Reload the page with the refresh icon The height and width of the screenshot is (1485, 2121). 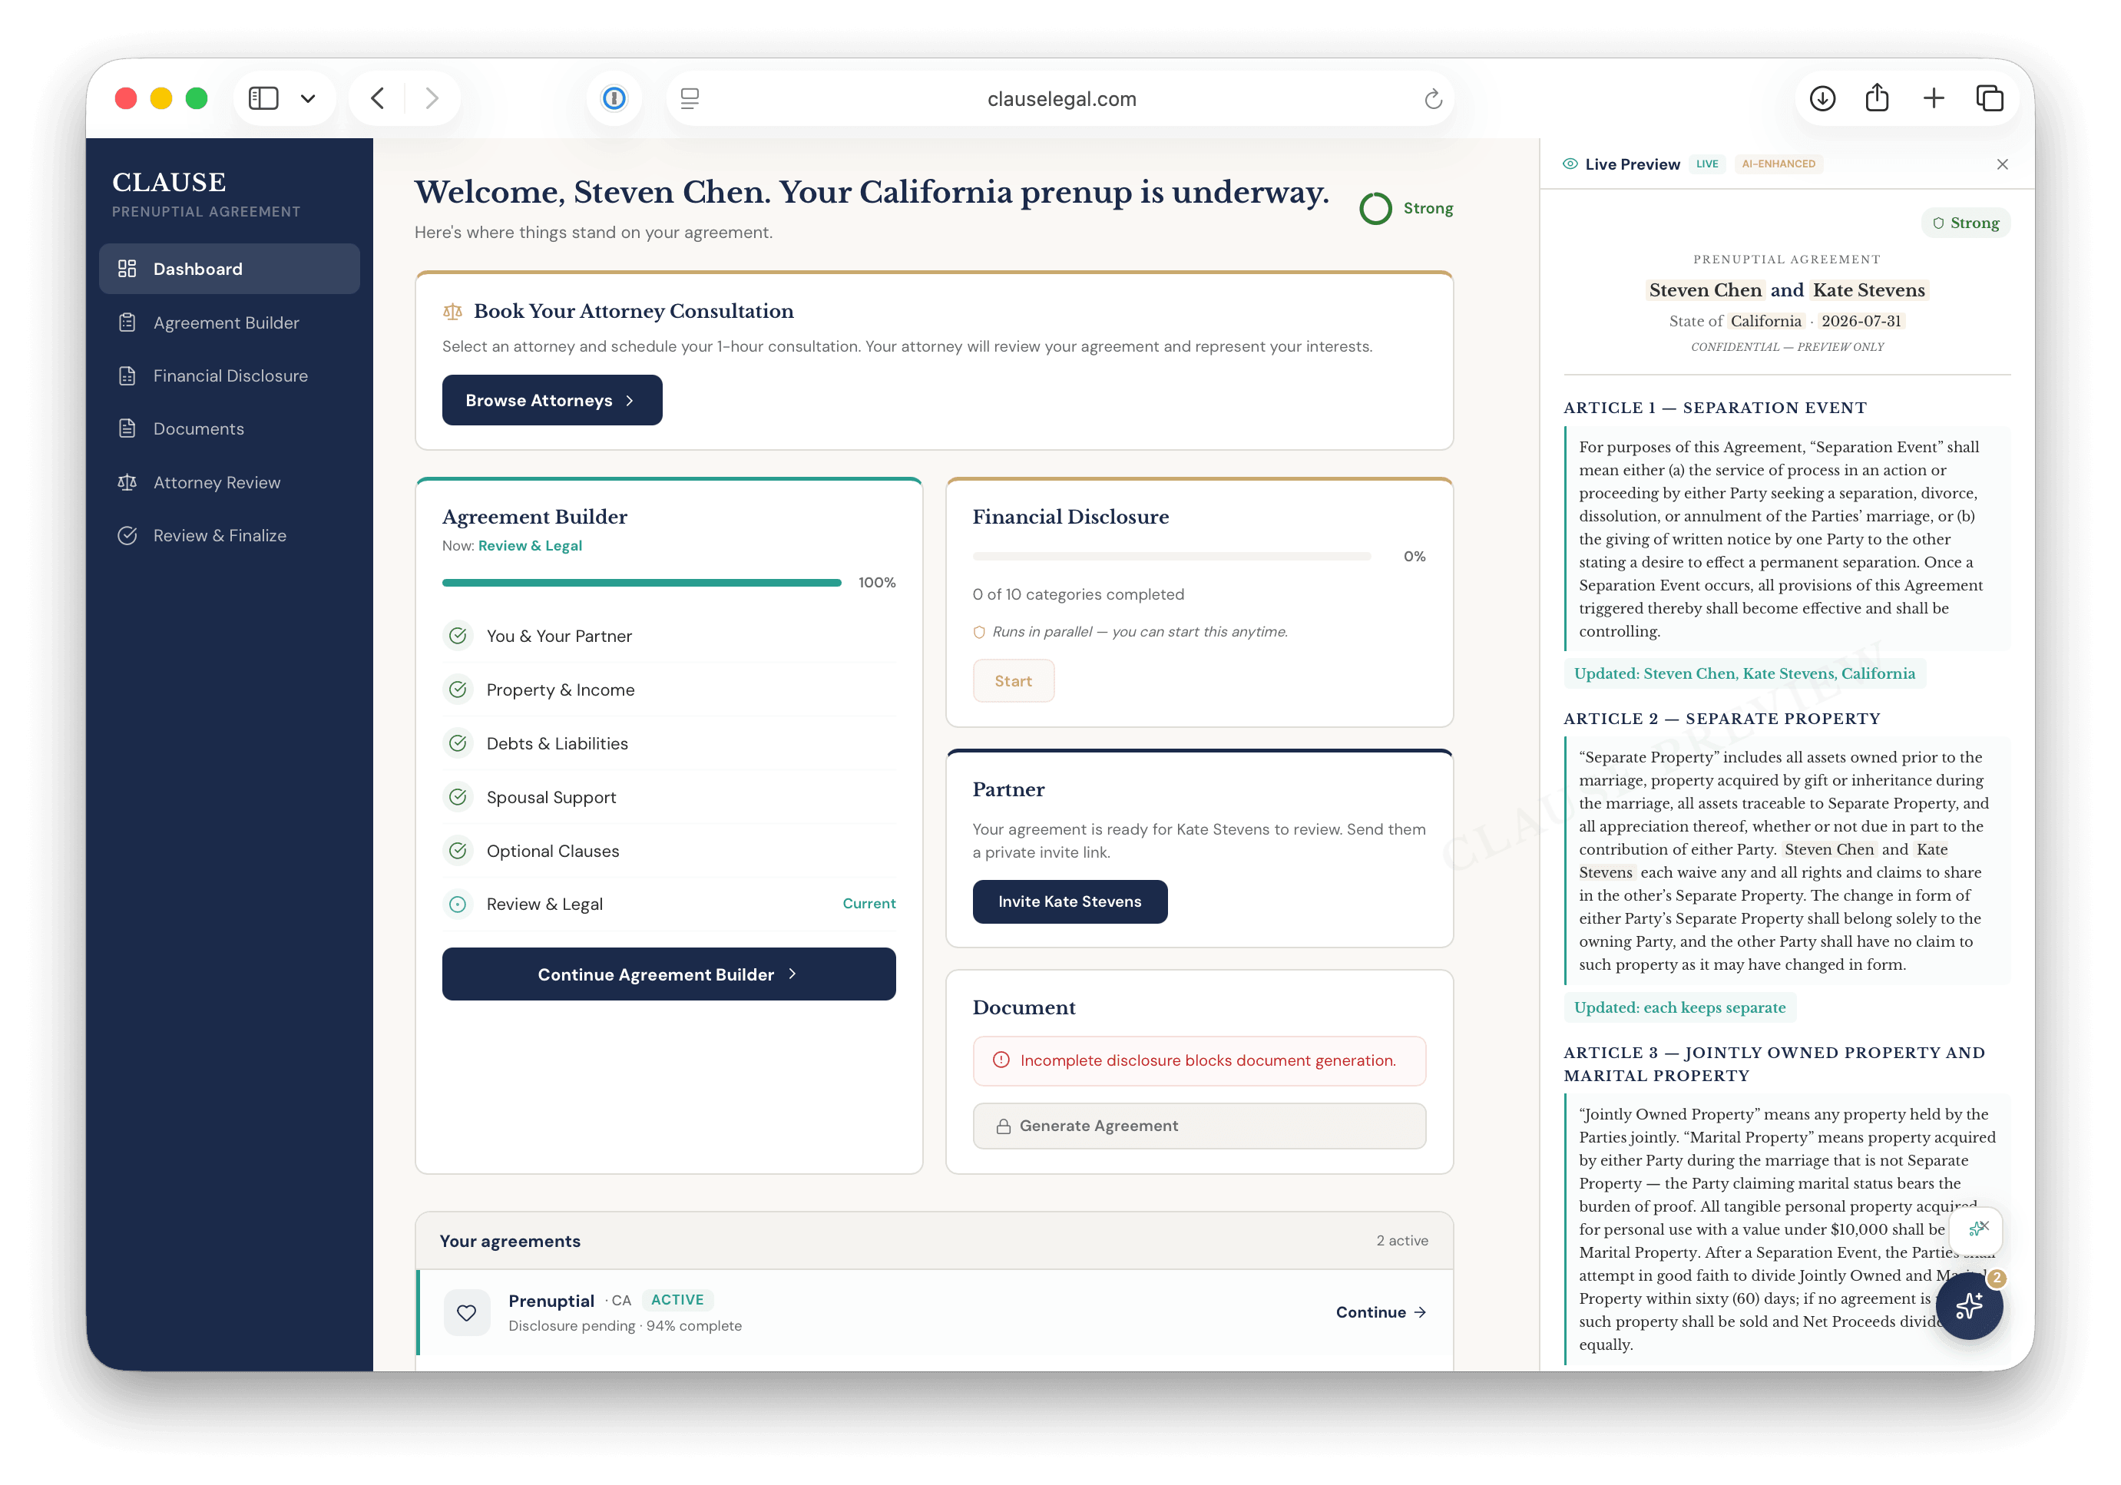[x=1433, y=99]
